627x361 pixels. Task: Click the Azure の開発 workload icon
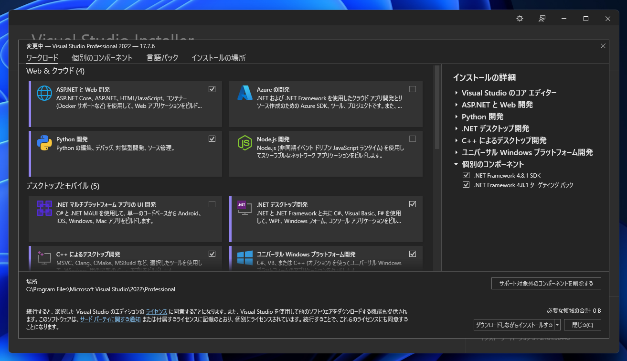[244, 94]
